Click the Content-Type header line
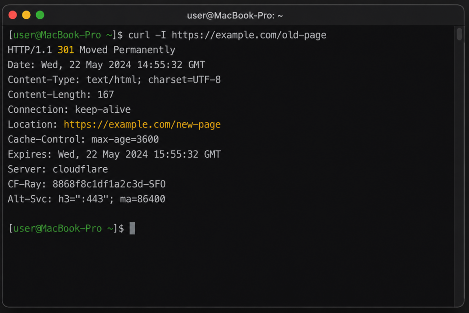This screenshot has width=469, height=313. pos(114,80)
